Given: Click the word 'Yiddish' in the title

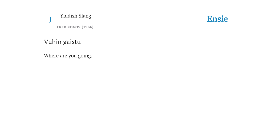Looking at the screenshot, I should tap(69, 16).
